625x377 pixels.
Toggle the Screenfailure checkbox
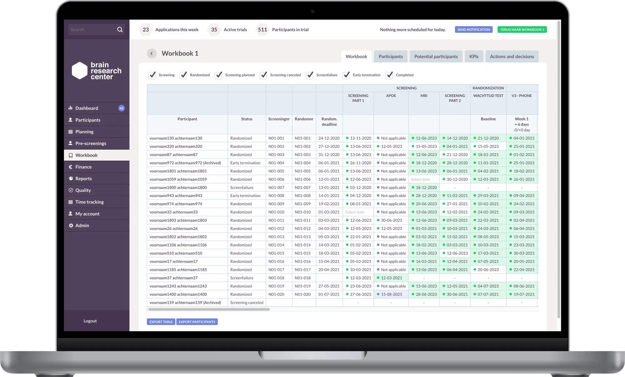click(310, 75)
